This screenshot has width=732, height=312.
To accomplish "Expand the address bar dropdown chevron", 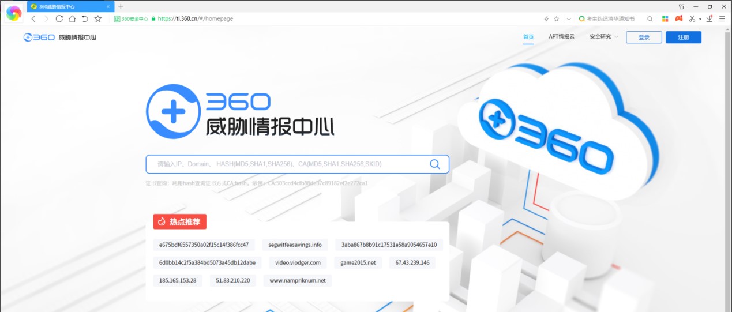I will tap(569, 18).
